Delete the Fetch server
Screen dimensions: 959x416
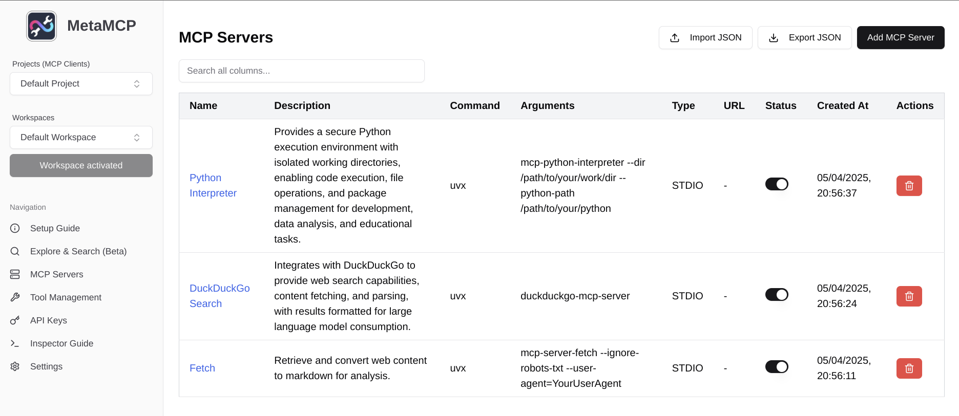pos(909,368)
